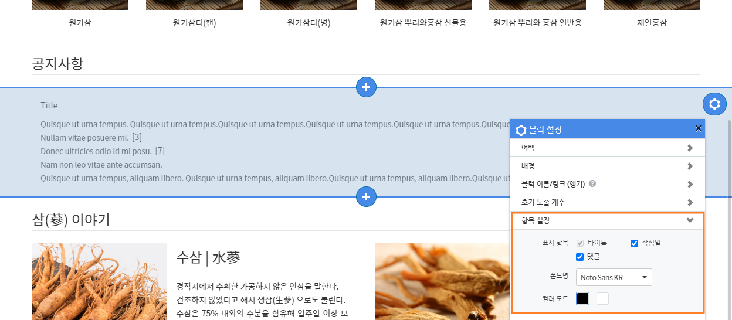Toggle the 타이틀 checkbox

pyautogui.click(x=580, y=243)
